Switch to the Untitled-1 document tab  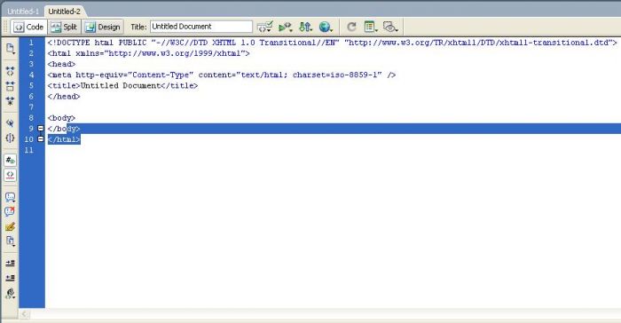click(22, 12)
